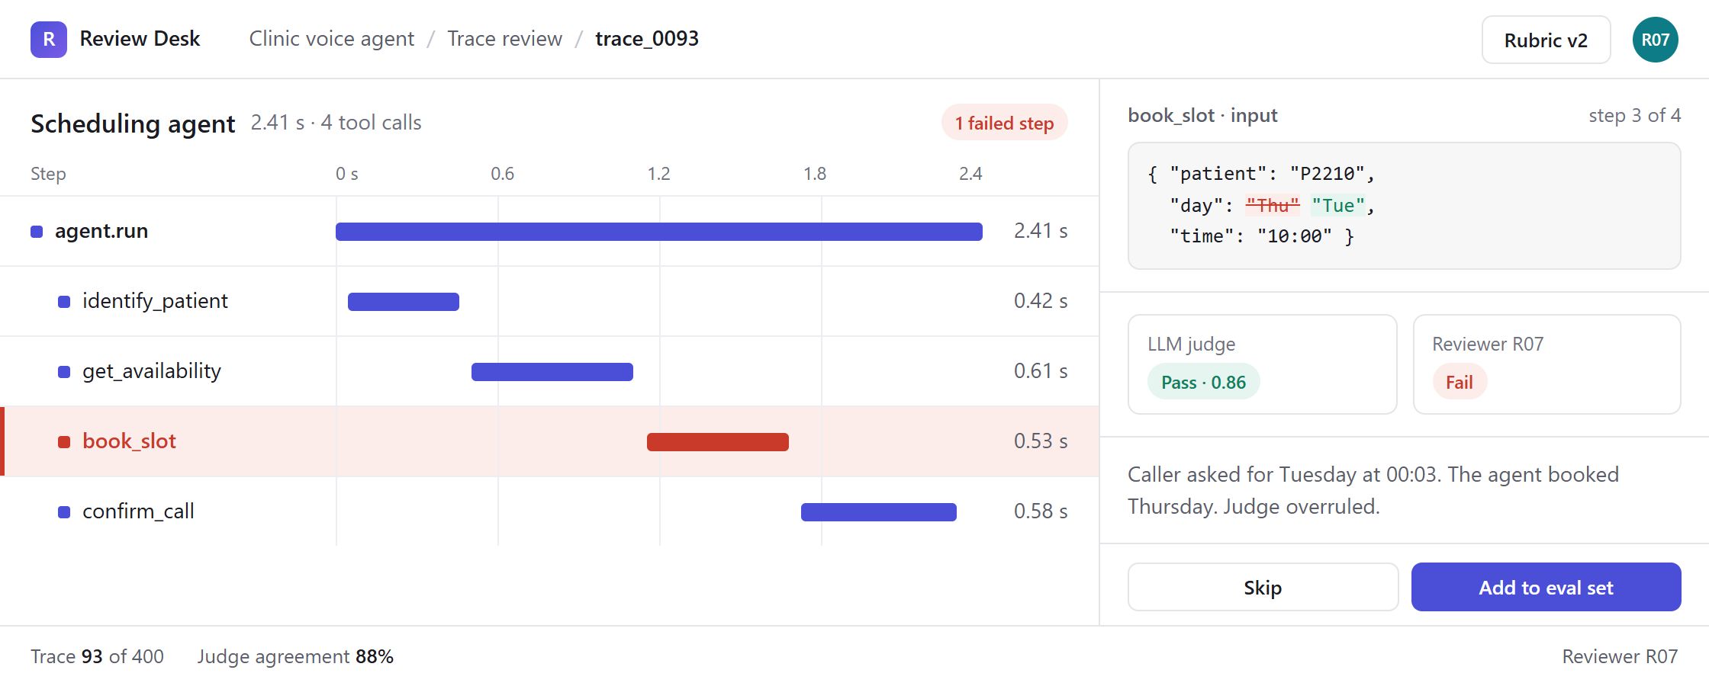Click the blue square beside get_availability
The image size is (1709, 686).
pyautogui.click(x=64, y=372)
